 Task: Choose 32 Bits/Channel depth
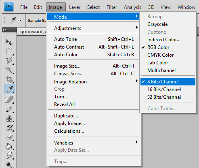168,97
